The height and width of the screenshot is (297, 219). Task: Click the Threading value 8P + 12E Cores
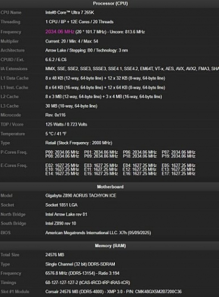[79, 22]
